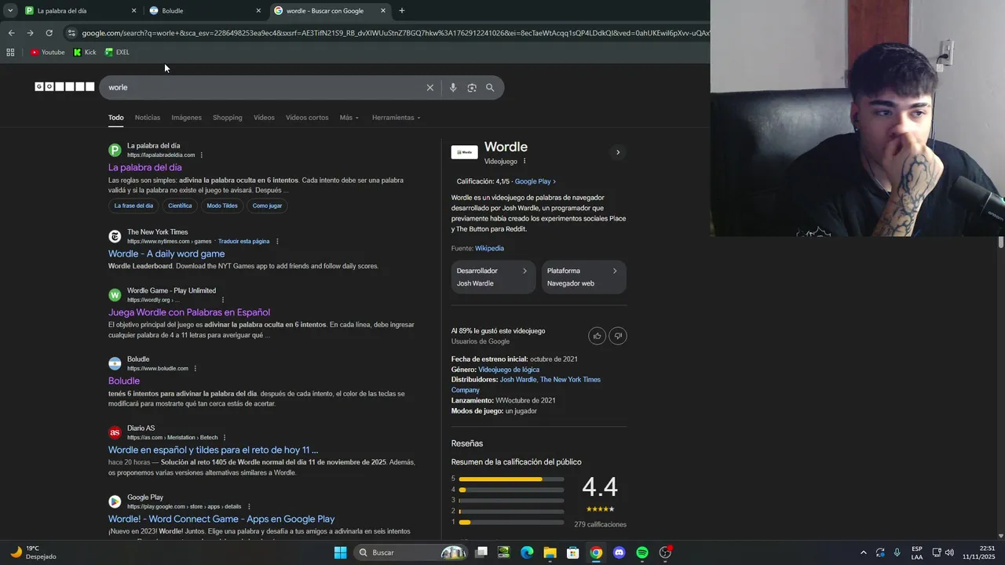Open the tab search dropdown arrow

point(10,11)
